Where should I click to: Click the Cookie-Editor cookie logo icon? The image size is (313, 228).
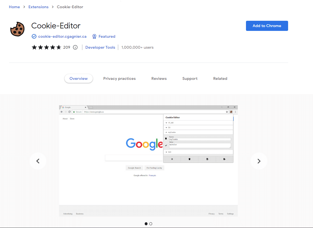tap(17, 29)
